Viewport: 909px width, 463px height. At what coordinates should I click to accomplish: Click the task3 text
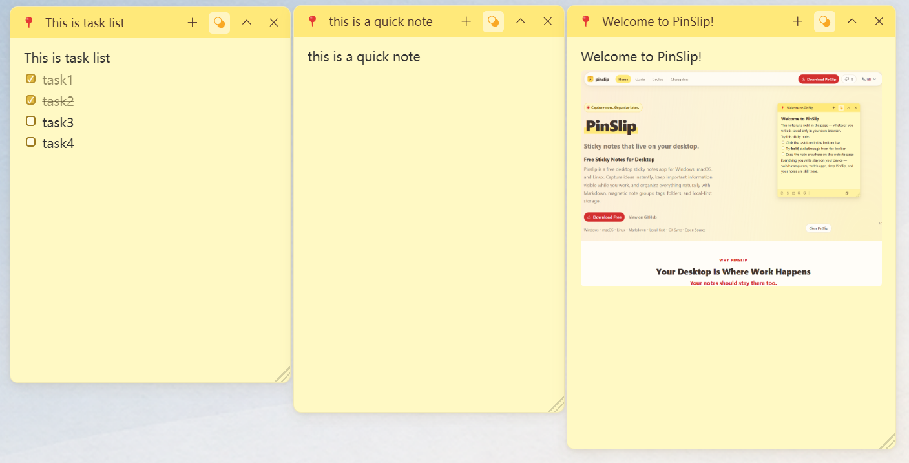click(x=58, y=123)
